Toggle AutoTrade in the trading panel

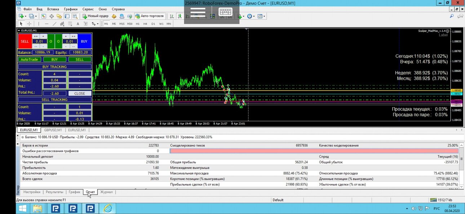tap(30, 59)
